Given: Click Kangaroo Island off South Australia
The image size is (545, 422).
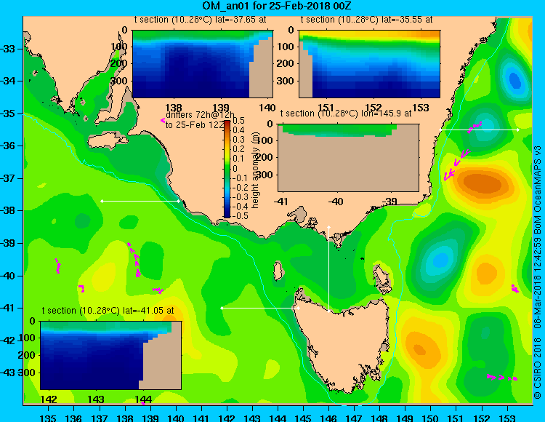Looking at the screenshot, I should (x=108, y=141).
